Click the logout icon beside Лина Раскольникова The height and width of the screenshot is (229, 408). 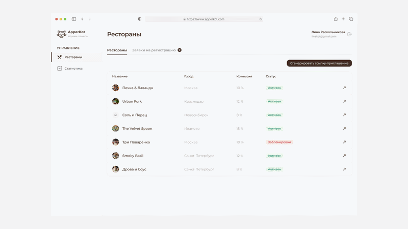(349, 34)
